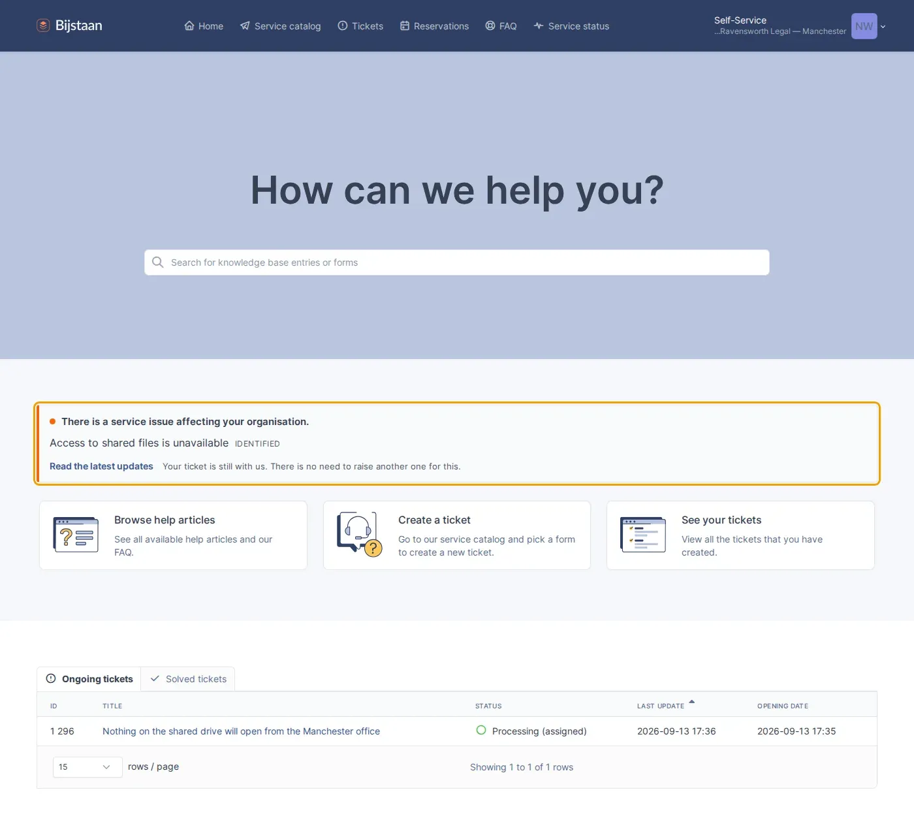This screenshot has height=835, width=914.
Task: Sort by Last Update column arrow
Action: (x=691, y=702)
